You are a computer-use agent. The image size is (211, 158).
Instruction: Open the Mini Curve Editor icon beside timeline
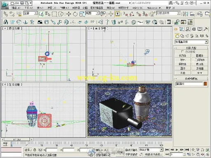pos(5,144)
